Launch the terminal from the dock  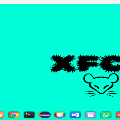(29, 115)
